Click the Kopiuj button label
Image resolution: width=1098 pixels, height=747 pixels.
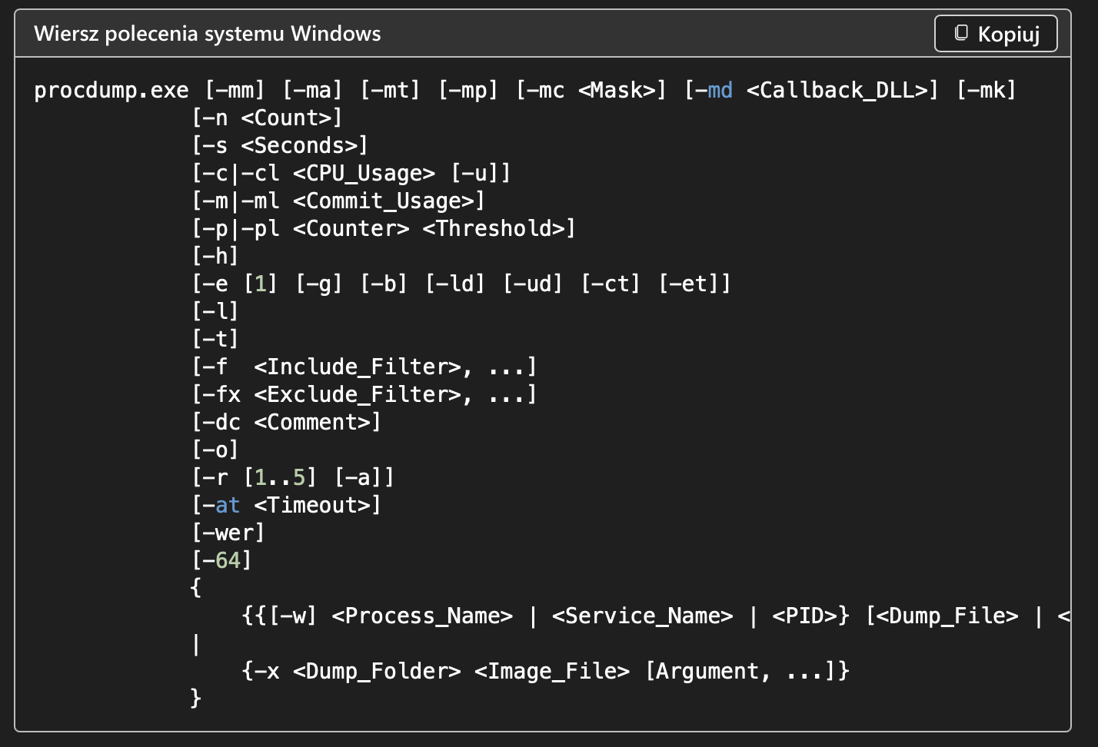click(x=1008, y=35)
